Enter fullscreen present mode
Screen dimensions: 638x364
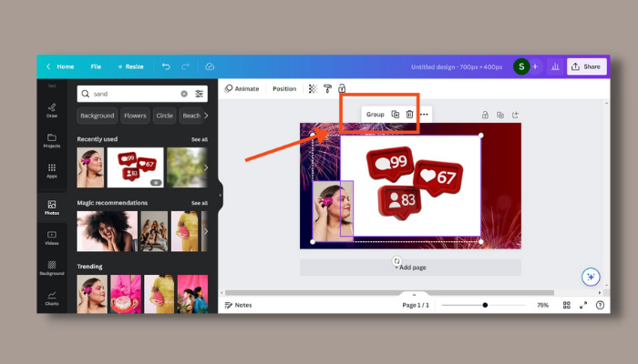click(583, 305)
